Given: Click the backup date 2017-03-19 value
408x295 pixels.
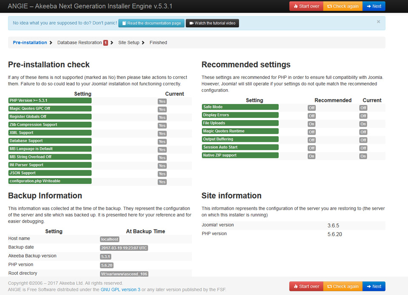Looking at the screenshot, I should click(124, 248).
